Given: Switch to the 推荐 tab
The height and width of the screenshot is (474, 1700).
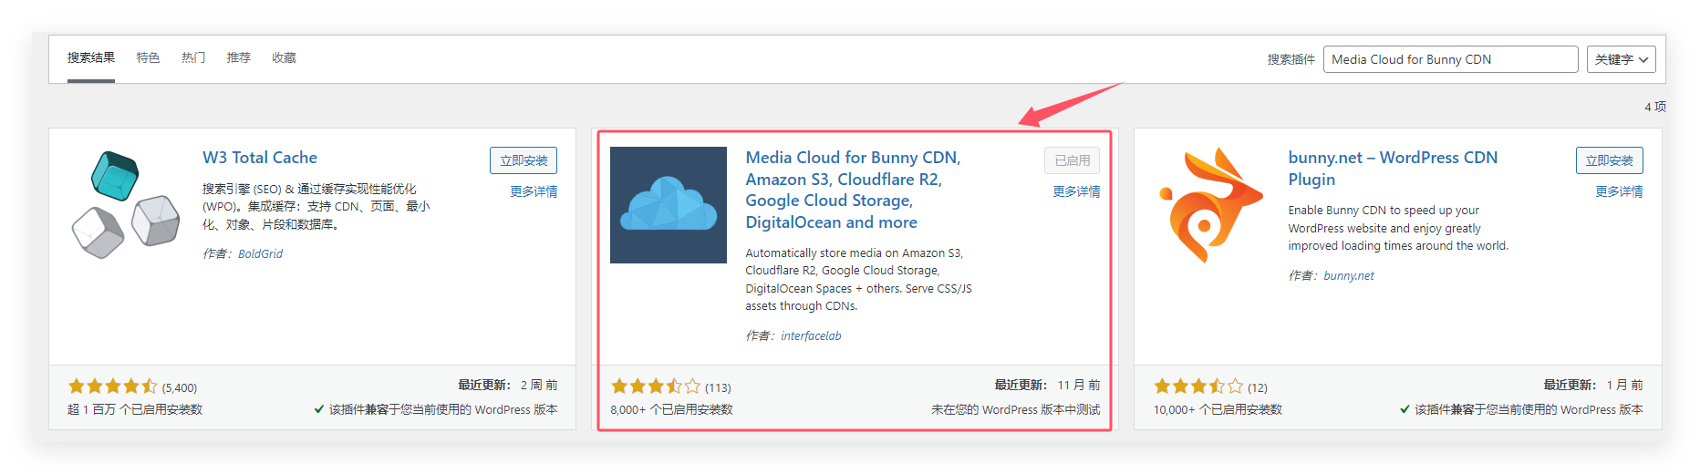Looking at the screenshot, I should pos(239,57).
